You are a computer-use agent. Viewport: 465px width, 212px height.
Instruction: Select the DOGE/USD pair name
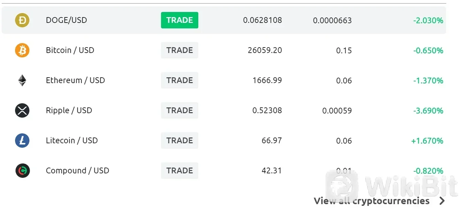[x=66, y=20]
